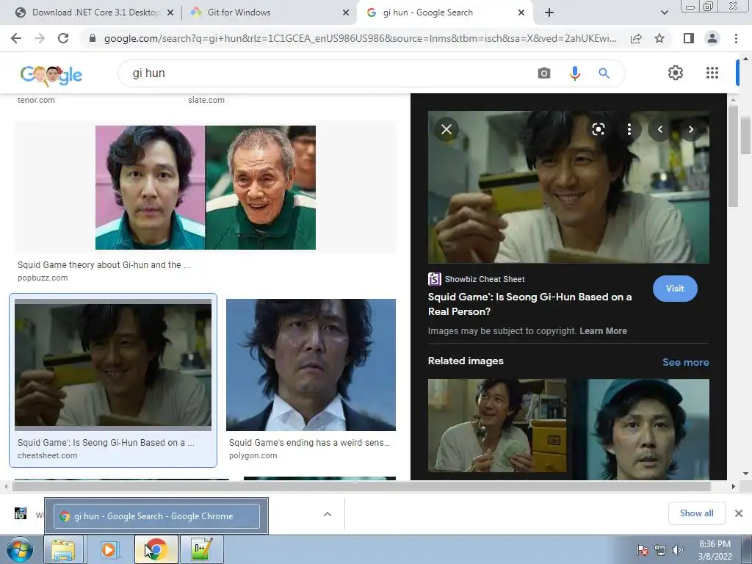Show next image in the preview panel
This screenshot has height=564, width=752.
(690, 129)
